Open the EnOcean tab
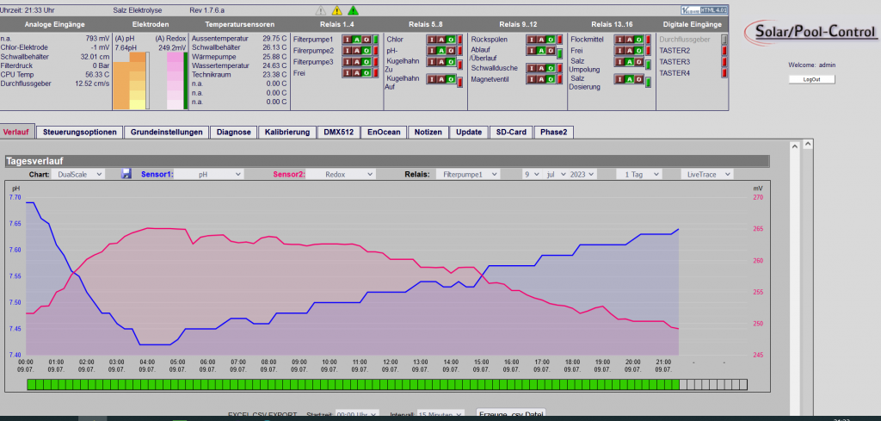This screenshot has width=881, height=421. [x=384, y=132]
